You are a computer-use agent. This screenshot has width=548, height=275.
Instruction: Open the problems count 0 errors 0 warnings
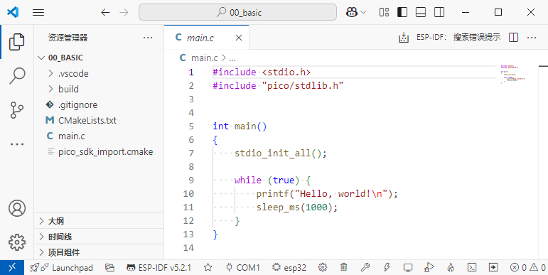pos(527,268)
